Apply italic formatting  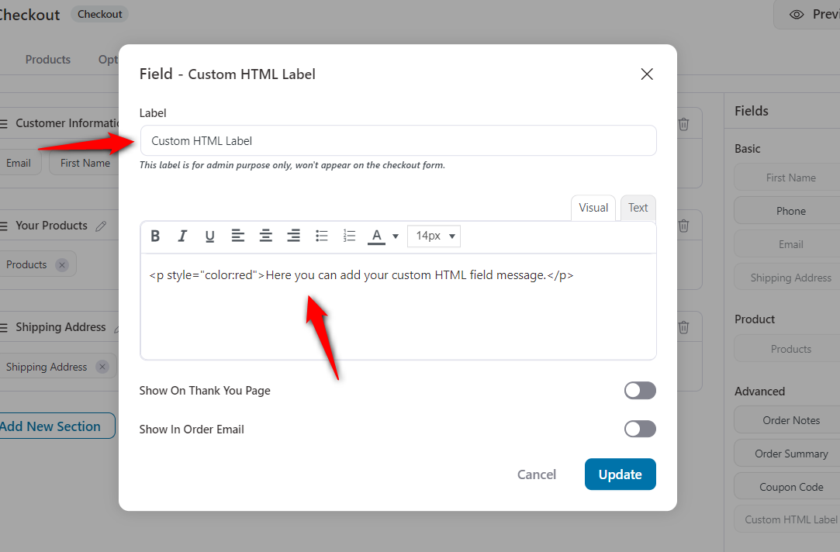[x=182, y=236]
